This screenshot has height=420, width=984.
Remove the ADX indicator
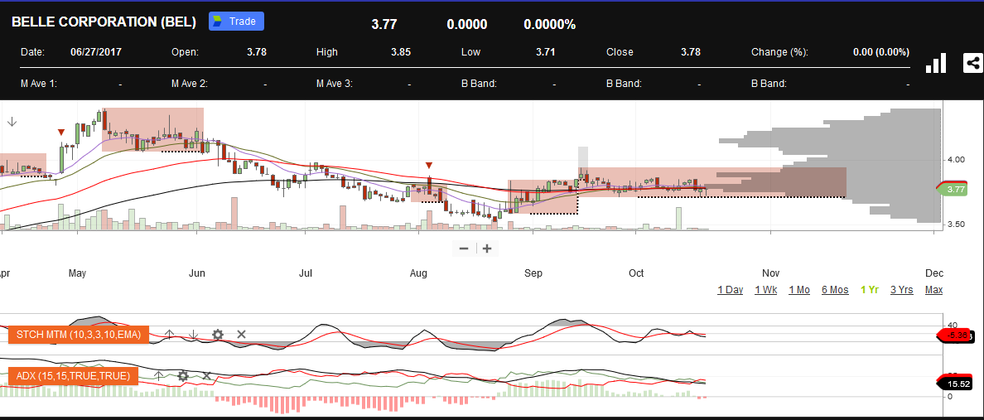coord(206,376)
